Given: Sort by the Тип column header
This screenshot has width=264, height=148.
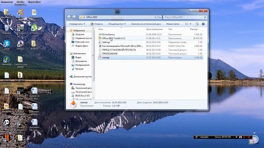Looking at the screenshot, I should [x=170, y=29].
